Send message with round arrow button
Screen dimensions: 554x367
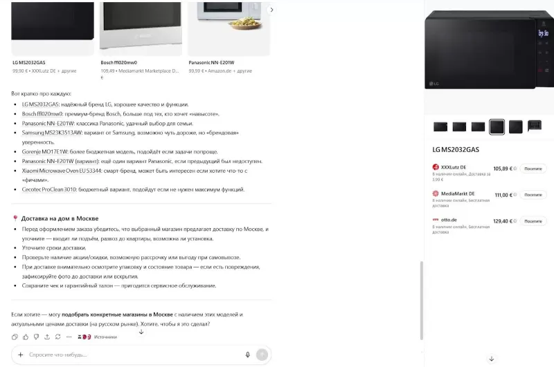click(262, 355)
